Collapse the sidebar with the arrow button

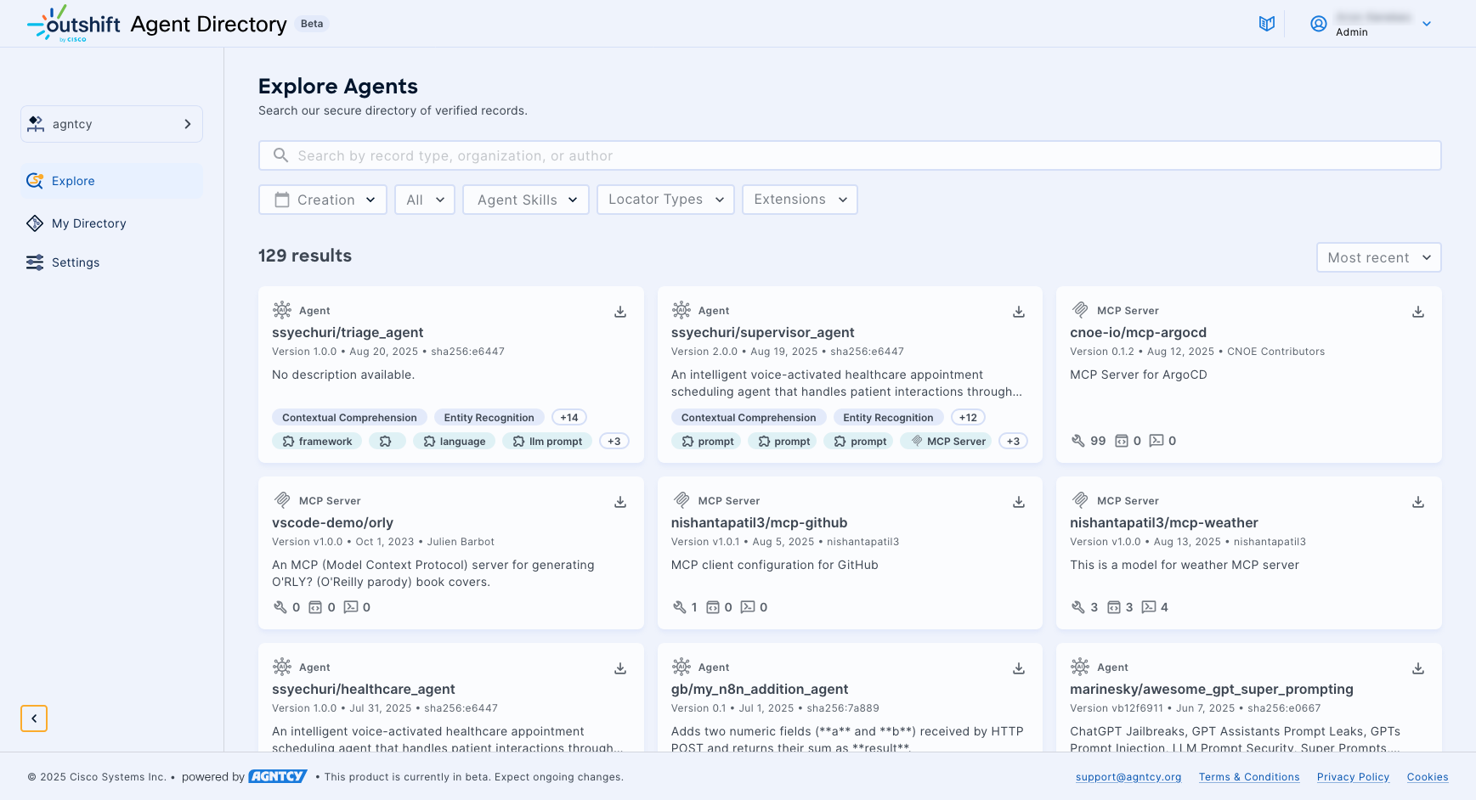[34, 718]
